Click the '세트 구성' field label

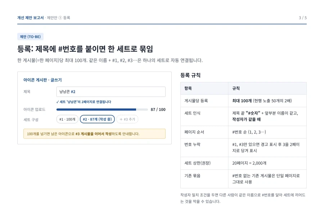31,120
